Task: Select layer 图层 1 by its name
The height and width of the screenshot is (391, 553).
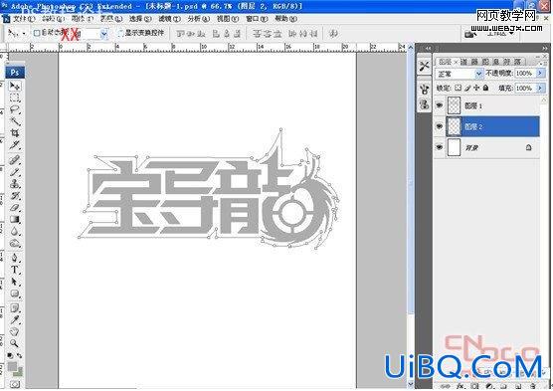Action: pos(473,105)
